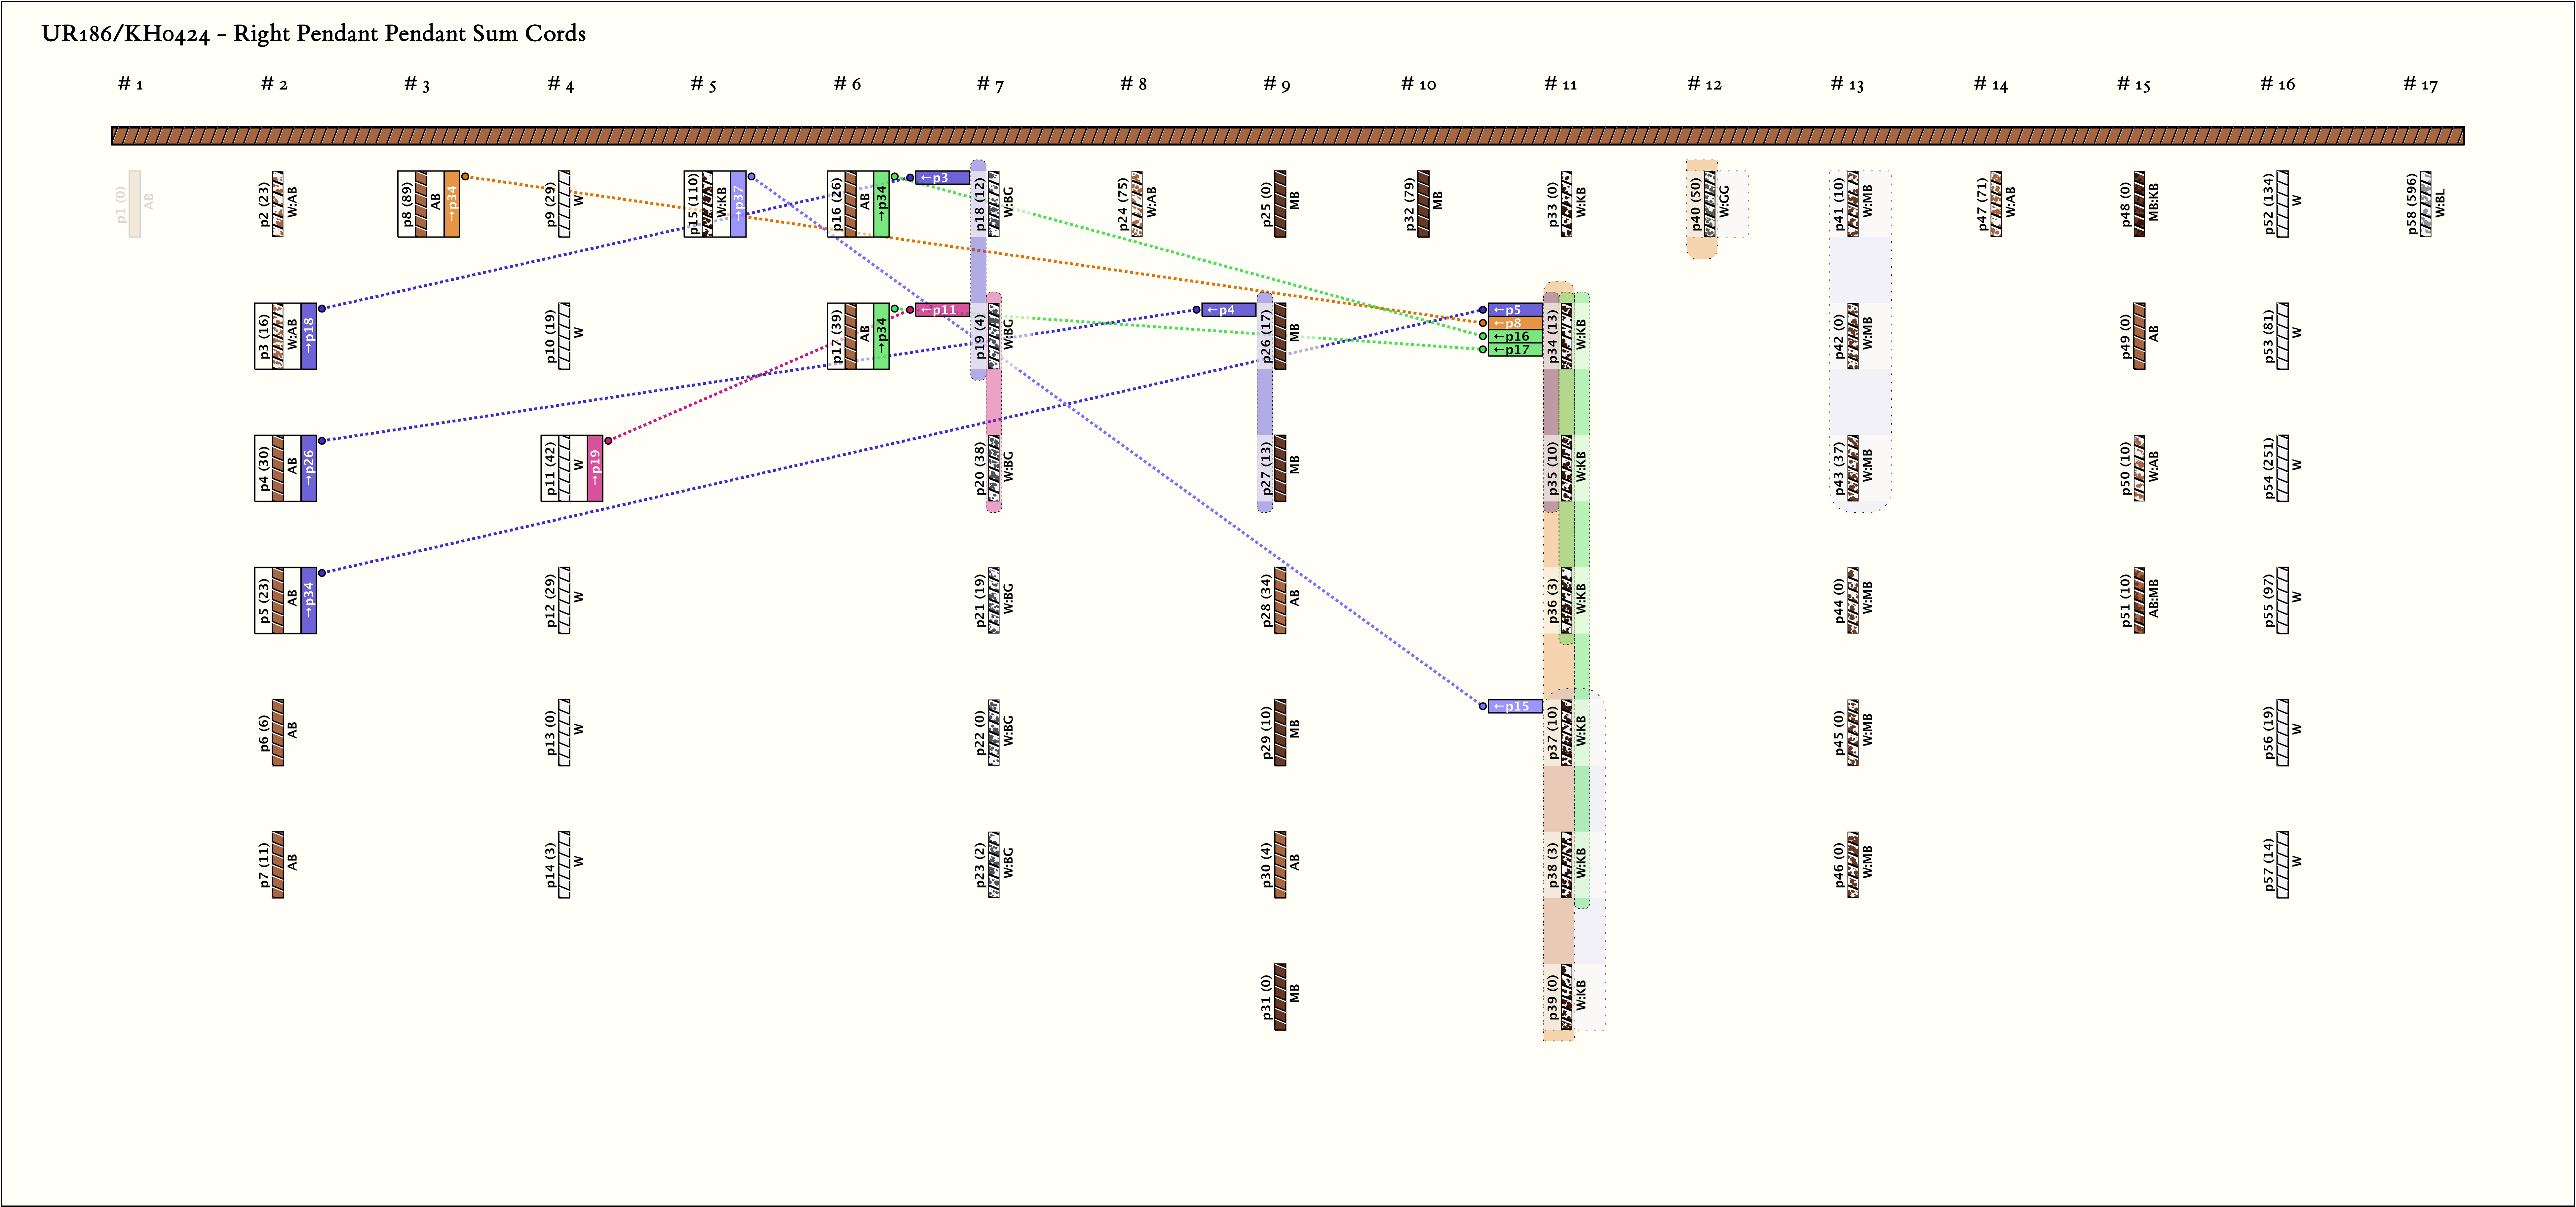This screenshot has width=2576, height=1207.
Task: Select cord p32 (79) node
Action: pyautogui.click(x=1423, y=204)
